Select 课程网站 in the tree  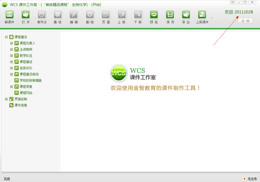[26, 93]
